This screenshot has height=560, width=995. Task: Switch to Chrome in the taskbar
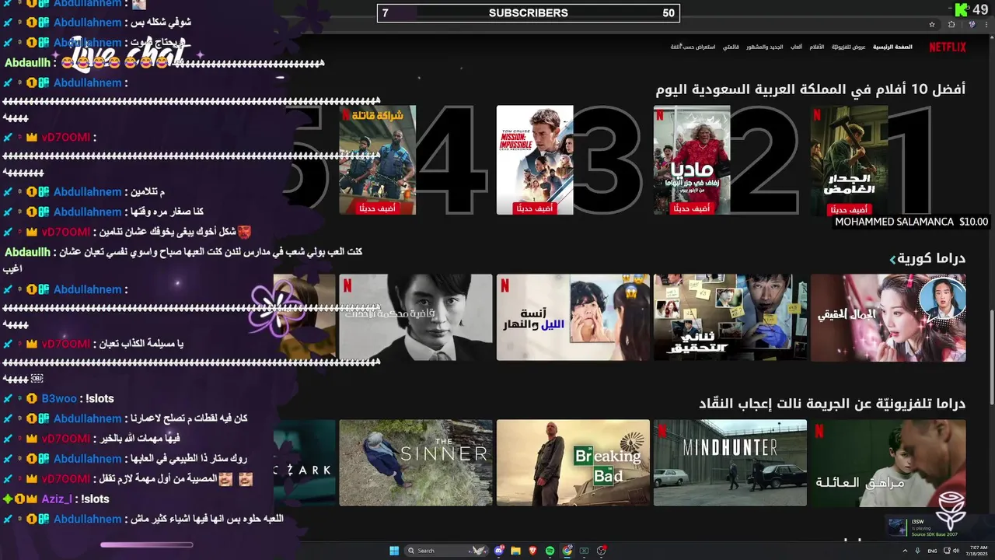(567, 551)
